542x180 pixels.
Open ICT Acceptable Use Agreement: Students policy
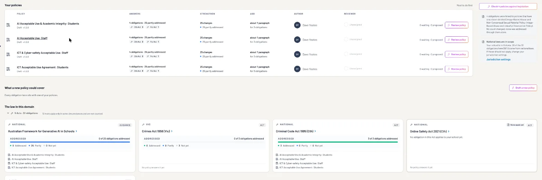(43, 67)
